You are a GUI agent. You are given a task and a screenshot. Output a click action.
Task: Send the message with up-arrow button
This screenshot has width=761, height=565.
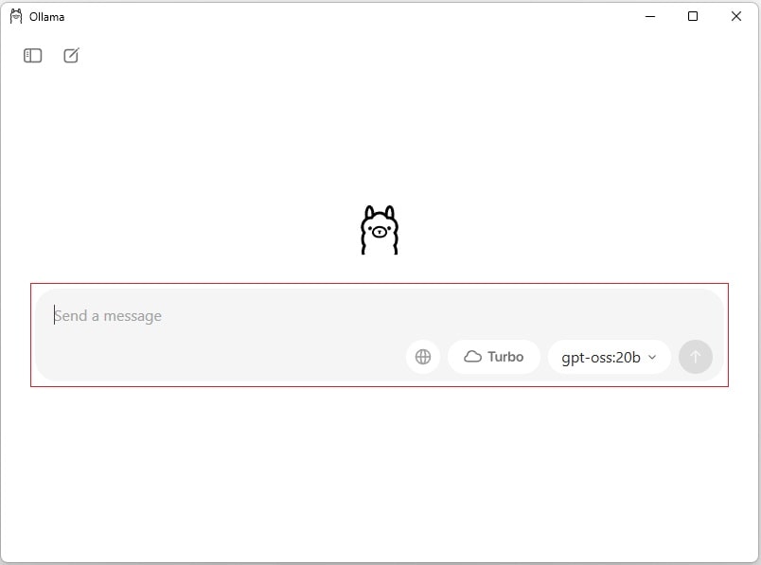coord(696,357)
